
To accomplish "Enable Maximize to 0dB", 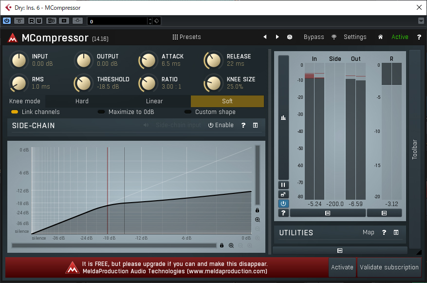I will pyautogui.click(x=126, y=112).
